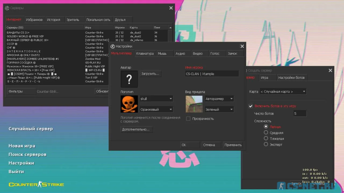Switch to the Видео tab
Viewport: 344px width, 193px height.
click(200, 53)
